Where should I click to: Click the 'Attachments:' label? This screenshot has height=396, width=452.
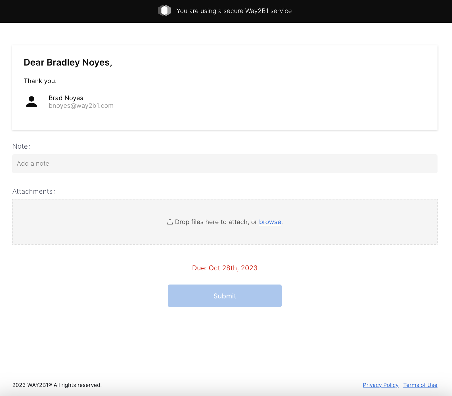point(34,191)
